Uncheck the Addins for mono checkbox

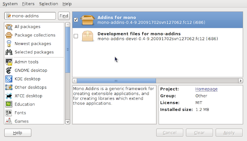76,20
